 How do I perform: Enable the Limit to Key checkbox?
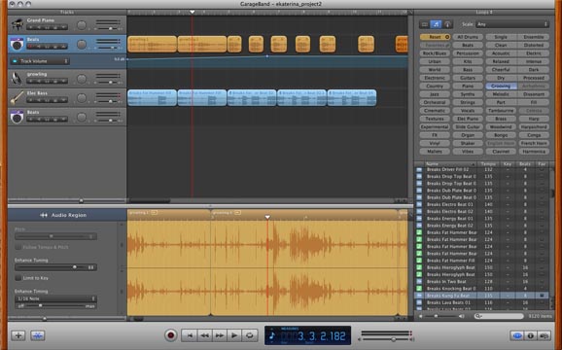(18, 278)
